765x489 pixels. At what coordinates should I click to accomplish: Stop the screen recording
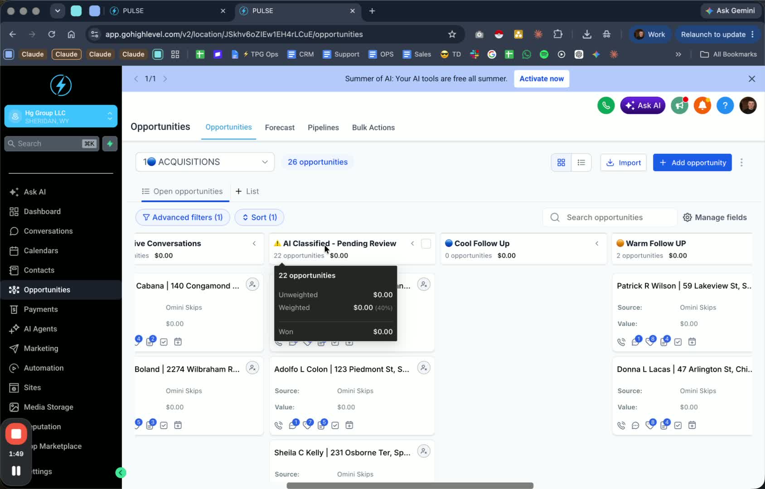click(x=16, y=434)
